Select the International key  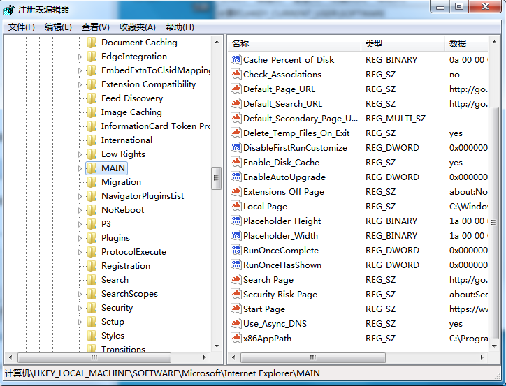127,140
